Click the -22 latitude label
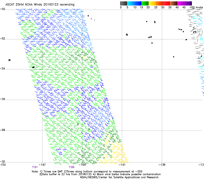The image size is (204, 179). [2, 39]
